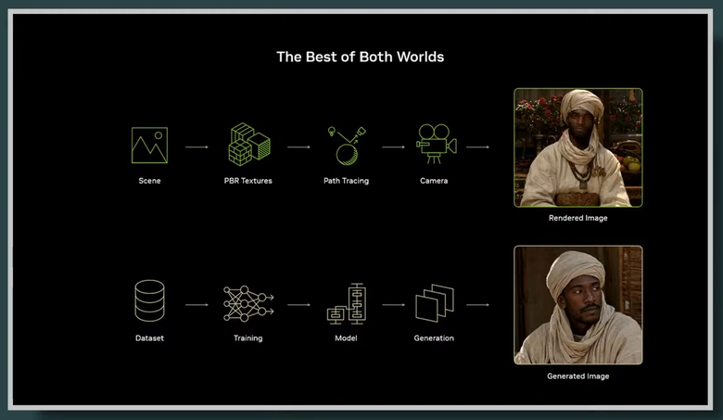Open the Rendered Image thumbnail
Image resolution: width=723 pixels, height=420 pixels.
click(578, 147)
